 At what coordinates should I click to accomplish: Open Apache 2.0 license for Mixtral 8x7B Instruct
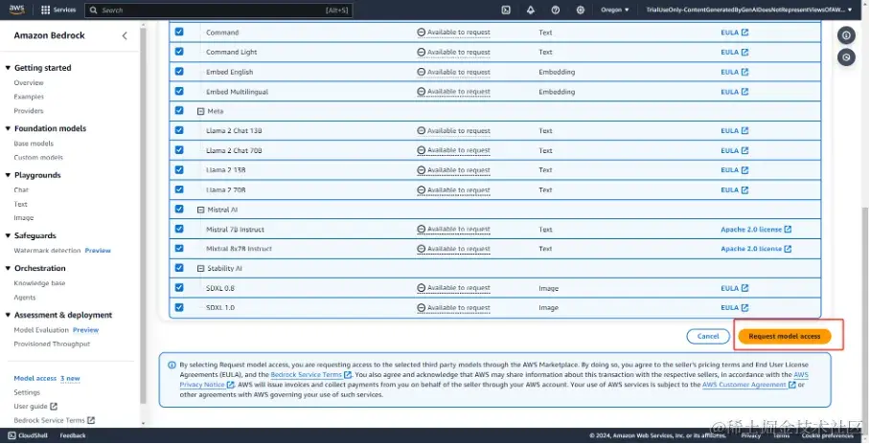756,249
